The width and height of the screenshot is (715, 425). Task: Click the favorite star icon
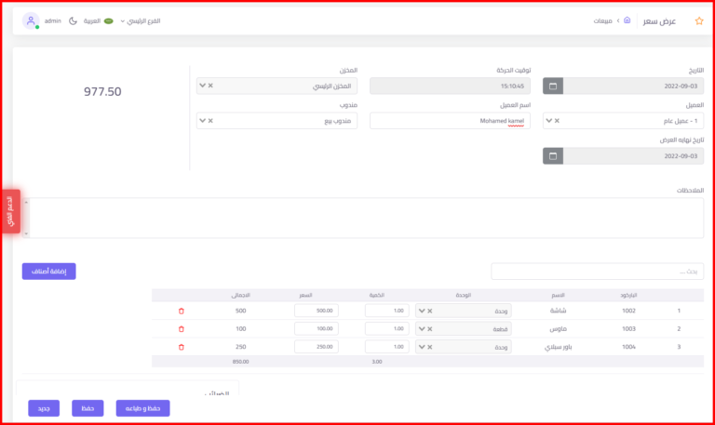pyautogui.click(x=698, y=20)
